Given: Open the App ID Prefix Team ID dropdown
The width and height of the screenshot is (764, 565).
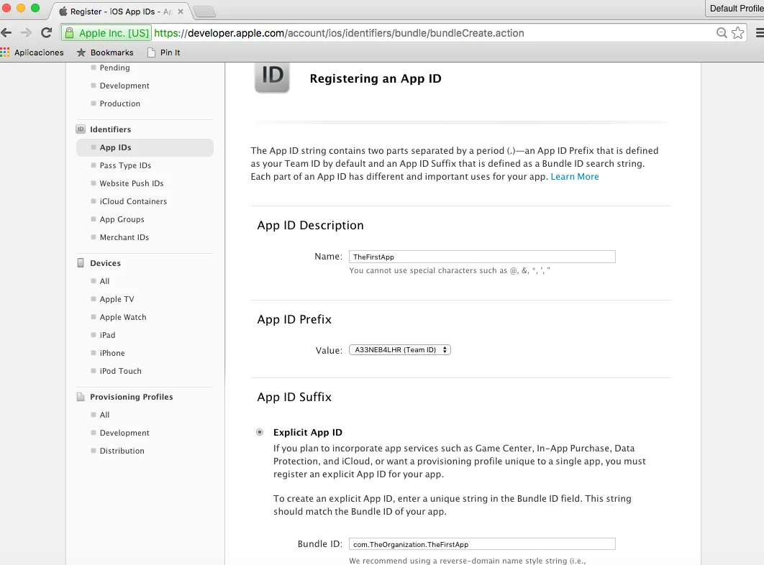Looking at the screenshot, I should pos(399,350).
